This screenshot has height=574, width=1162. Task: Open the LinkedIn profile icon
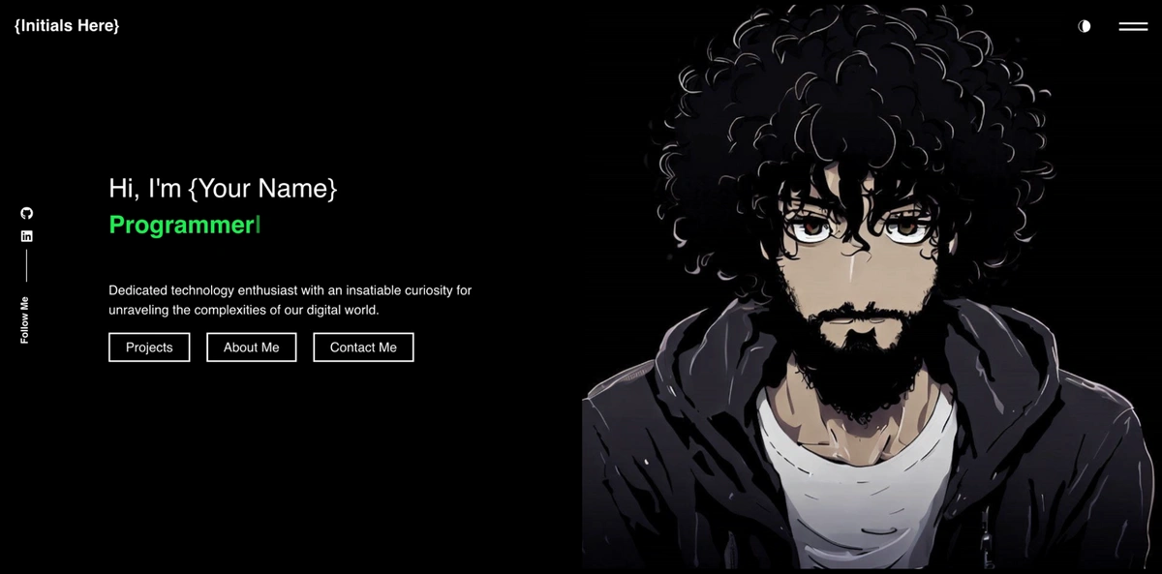pyautogui.click(x=26, y=236)
